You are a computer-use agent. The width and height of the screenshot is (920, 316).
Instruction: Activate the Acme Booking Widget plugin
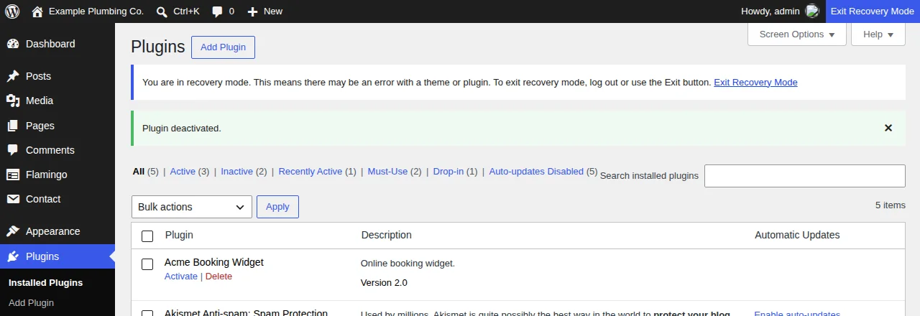pos(181,276)
